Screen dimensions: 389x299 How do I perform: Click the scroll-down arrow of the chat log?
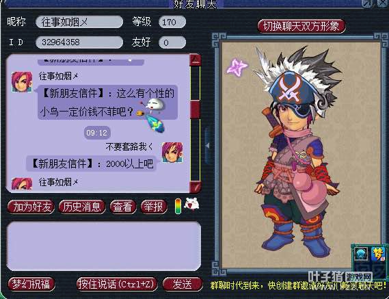[196, 187]
